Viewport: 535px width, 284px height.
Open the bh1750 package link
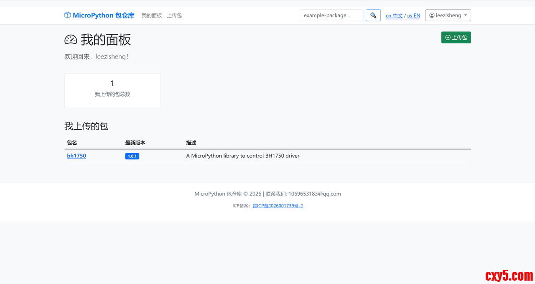(x=76, y=156)
